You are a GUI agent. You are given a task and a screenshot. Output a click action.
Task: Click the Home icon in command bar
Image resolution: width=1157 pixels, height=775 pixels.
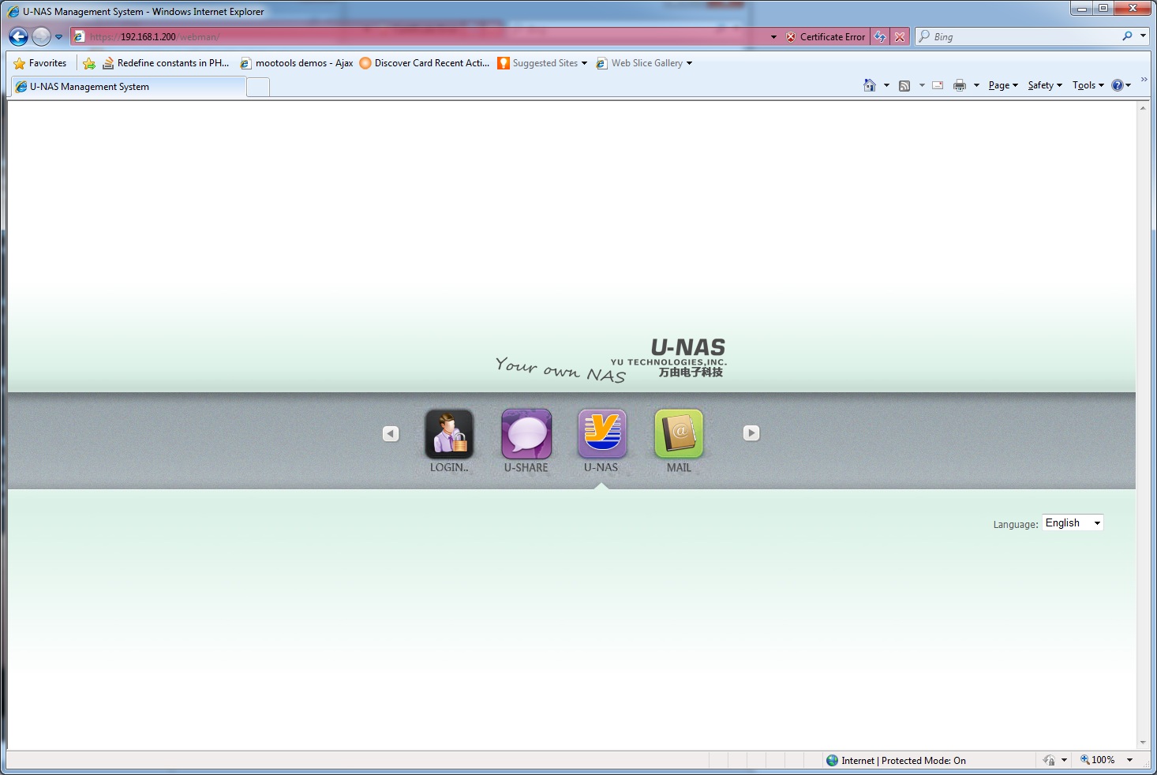click(870, 85)
